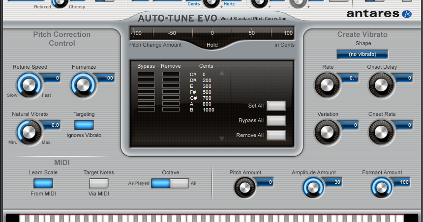Toggle Bypass for note D#
The height and width of the screenshot is (222, 423).
[146, 80]
